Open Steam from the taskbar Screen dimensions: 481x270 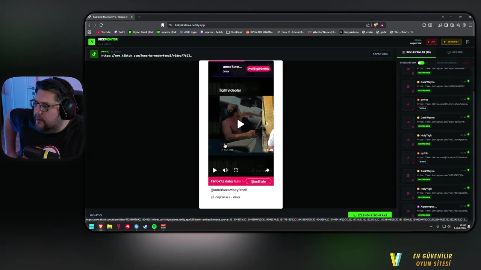[x=145, y=226]
